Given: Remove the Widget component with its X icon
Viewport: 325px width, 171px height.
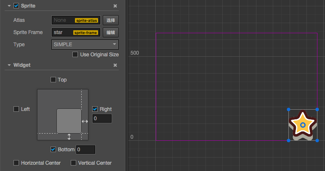Looking at the screenshot, I should point(115,65).
